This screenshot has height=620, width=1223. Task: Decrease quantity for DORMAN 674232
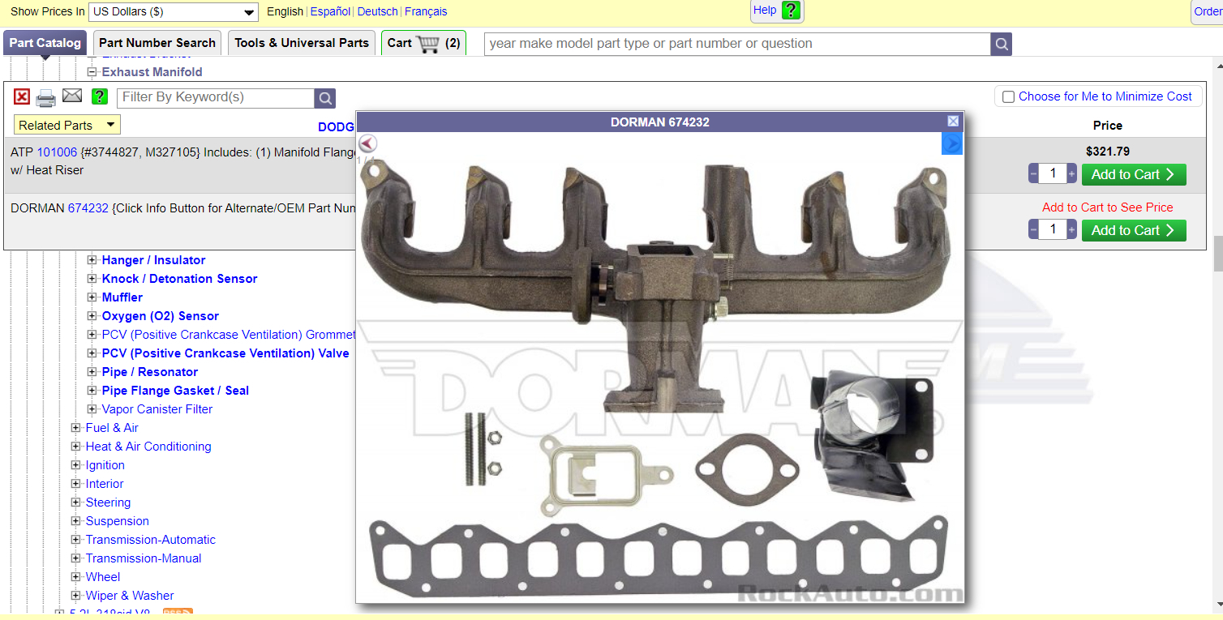pyautogui.click(x=1033, y=230)
